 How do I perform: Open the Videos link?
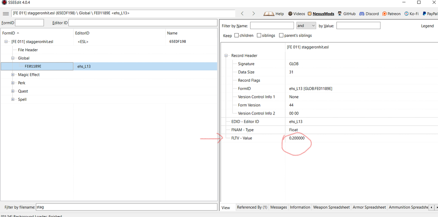(296, 14)
